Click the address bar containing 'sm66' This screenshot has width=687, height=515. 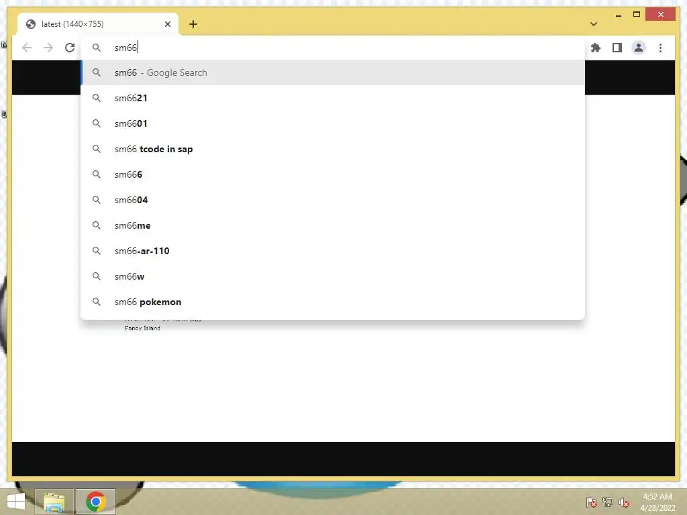333,48
